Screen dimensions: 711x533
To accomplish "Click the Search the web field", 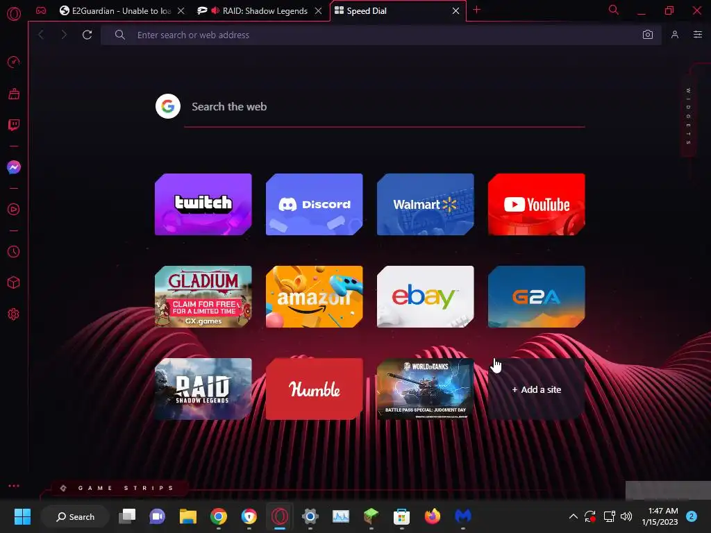I will [385, 107].
